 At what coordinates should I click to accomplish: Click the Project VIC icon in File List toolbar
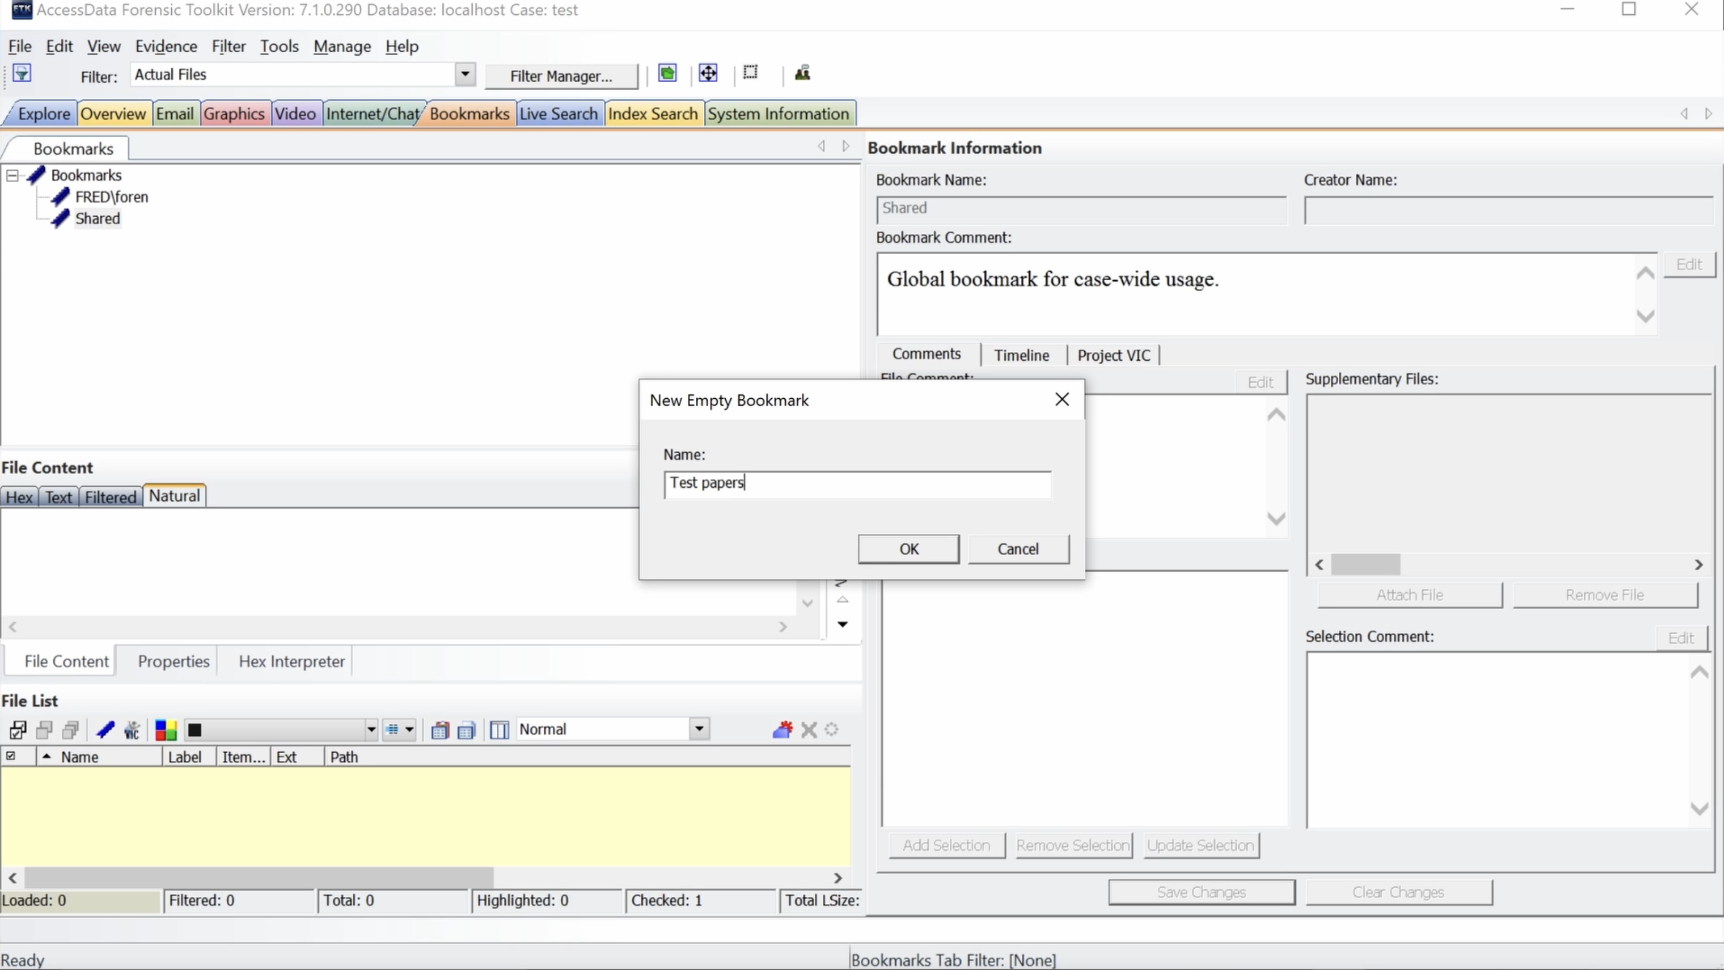point(132,730)
